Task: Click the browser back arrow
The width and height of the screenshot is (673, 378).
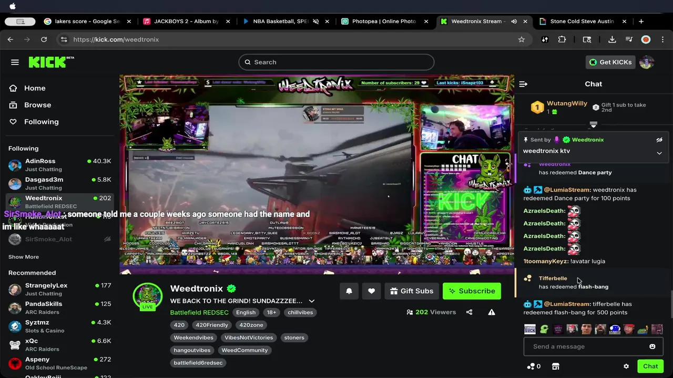Action: tap(10, 39)
